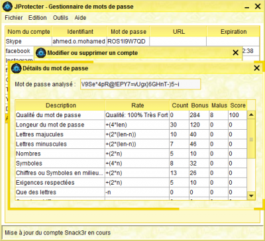
Task: Click the Count value 13
Action: [x=180, y=173]
